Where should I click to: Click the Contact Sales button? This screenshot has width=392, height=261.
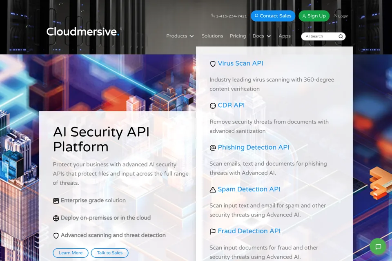[x=273, y=16]
